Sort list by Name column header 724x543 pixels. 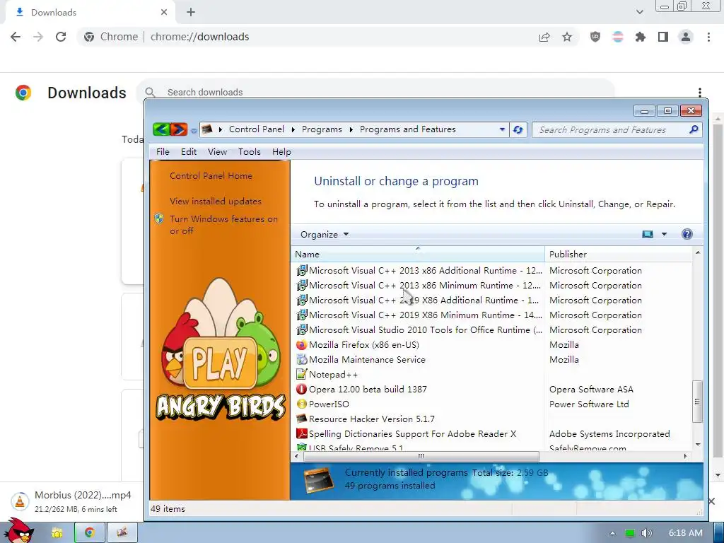pyautogui.click(x=418, y=255)
